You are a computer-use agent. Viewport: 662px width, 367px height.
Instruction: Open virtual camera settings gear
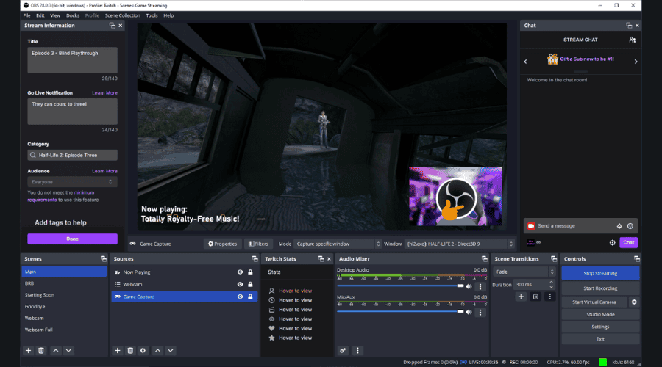(x=634, y=302)
